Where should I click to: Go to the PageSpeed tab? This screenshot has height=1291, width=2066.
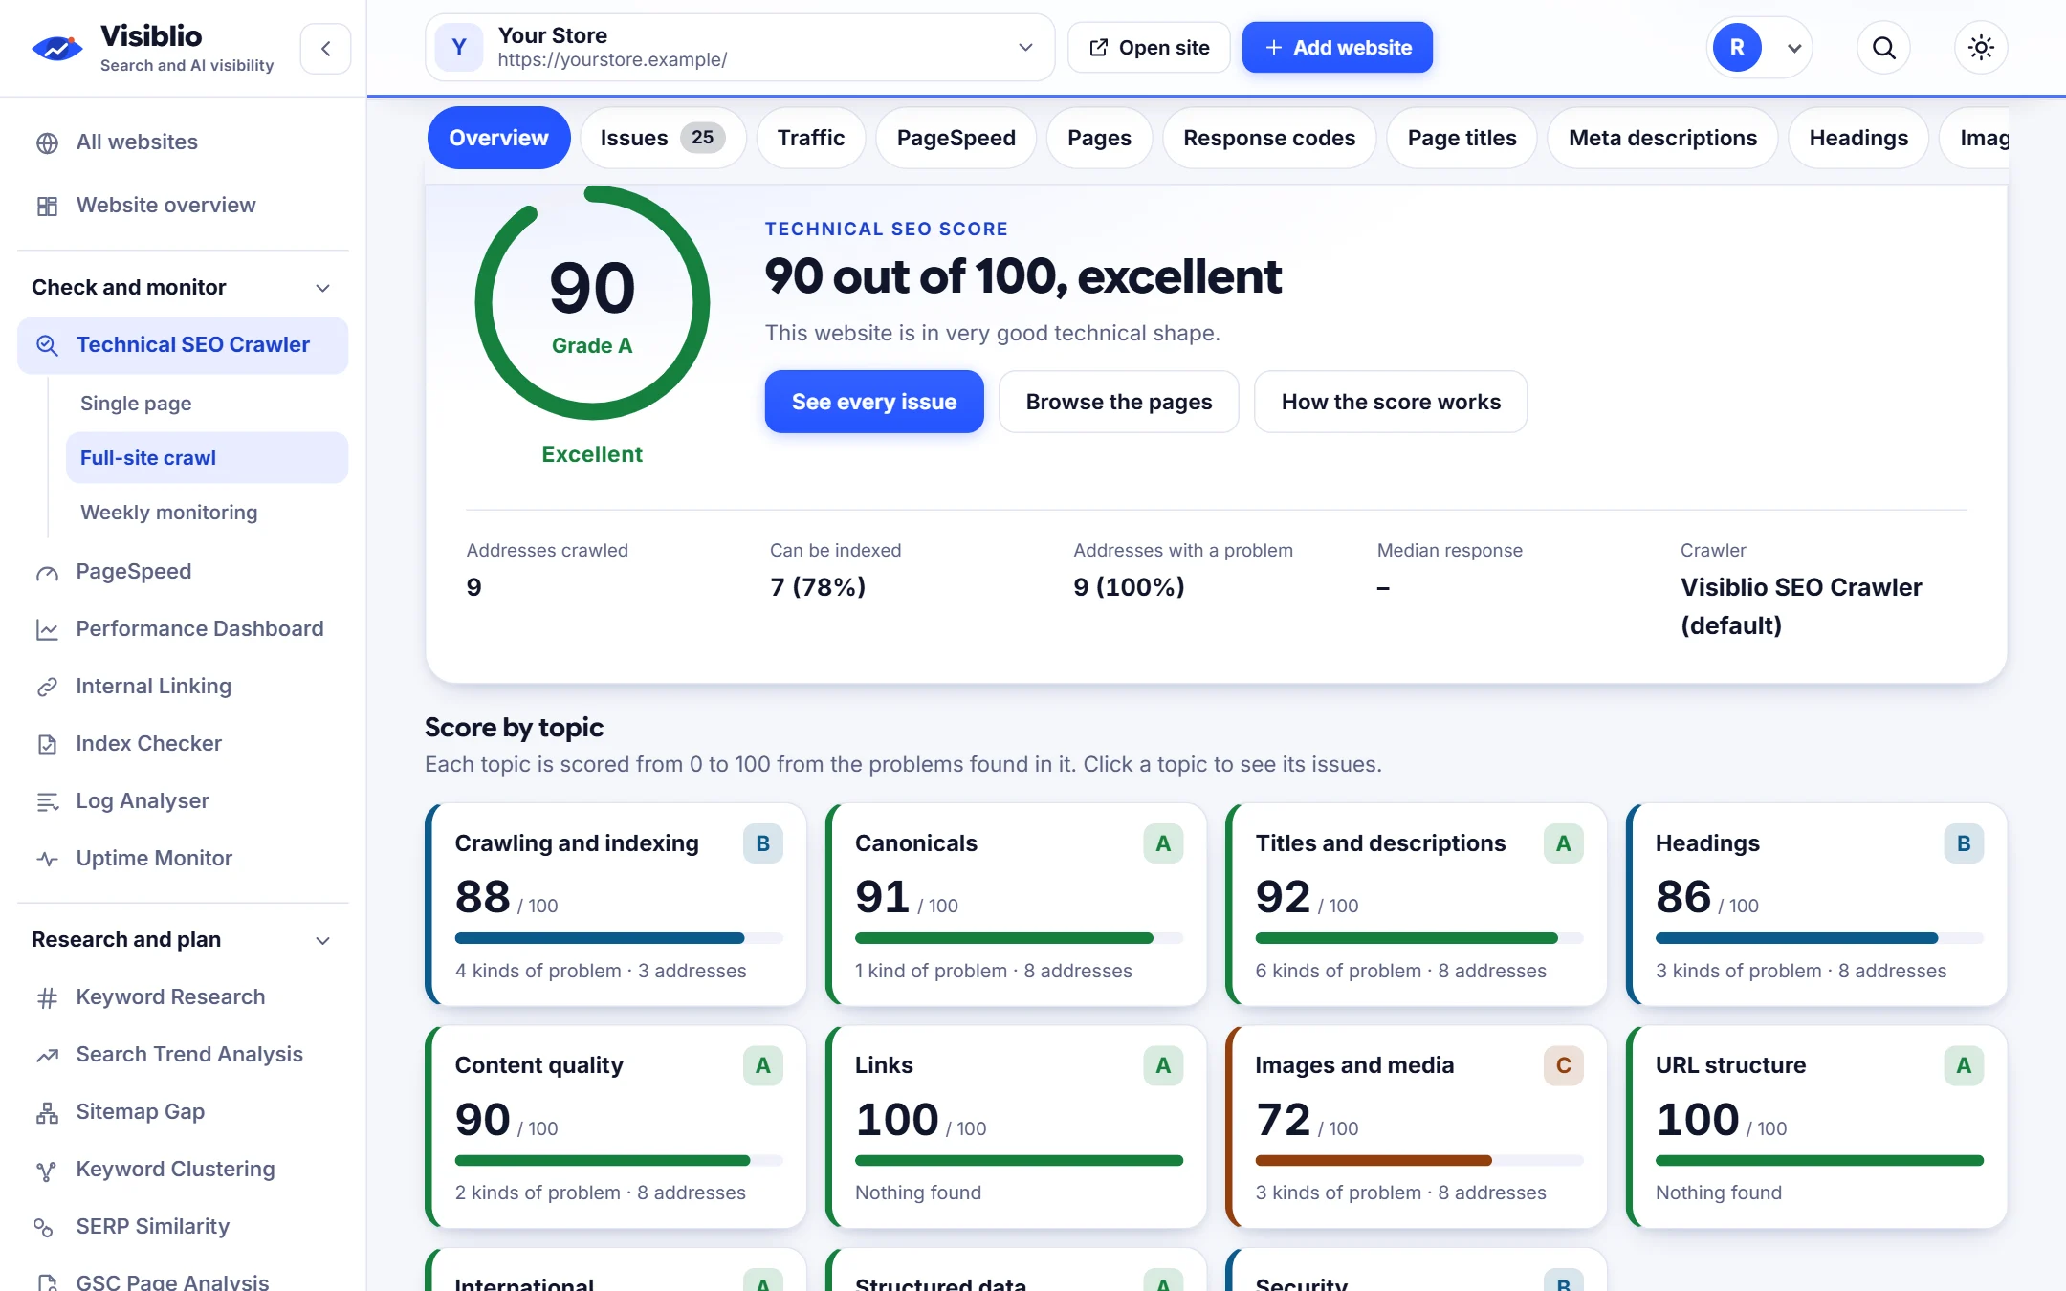956,138
